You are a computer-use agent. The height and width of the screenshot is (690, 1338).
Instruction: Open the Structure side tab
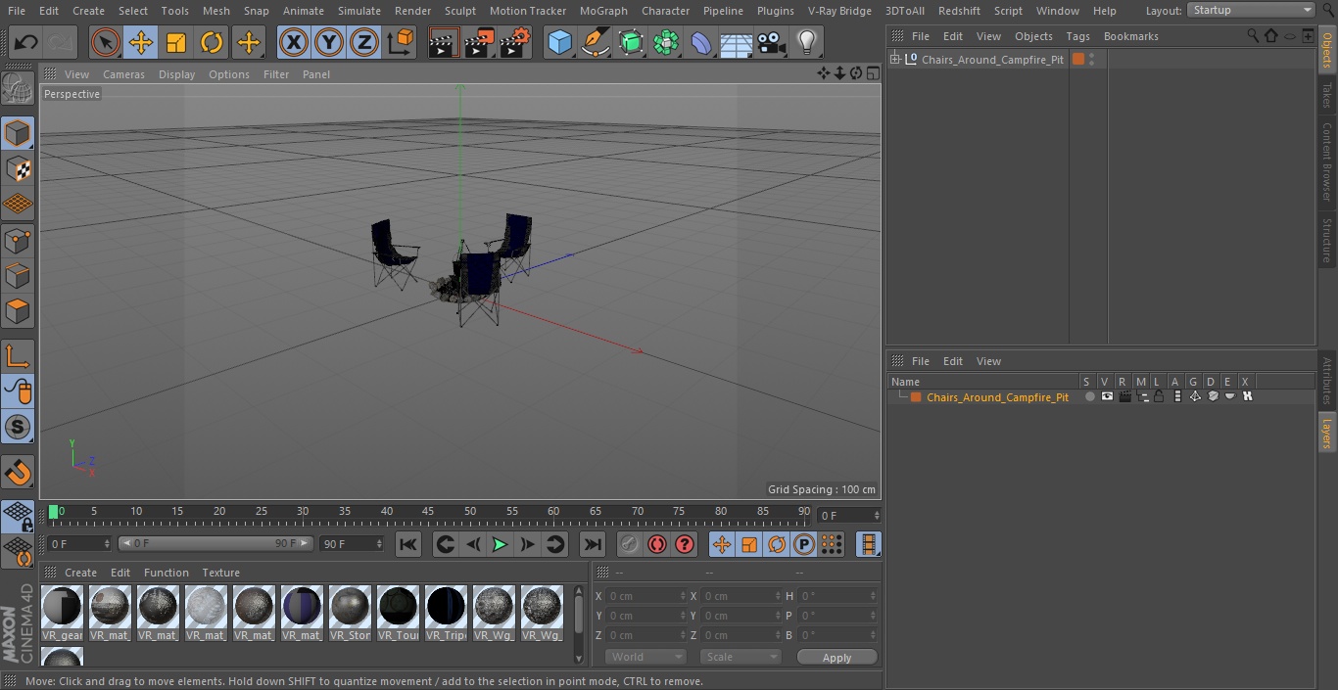[x=1327, y=240]
